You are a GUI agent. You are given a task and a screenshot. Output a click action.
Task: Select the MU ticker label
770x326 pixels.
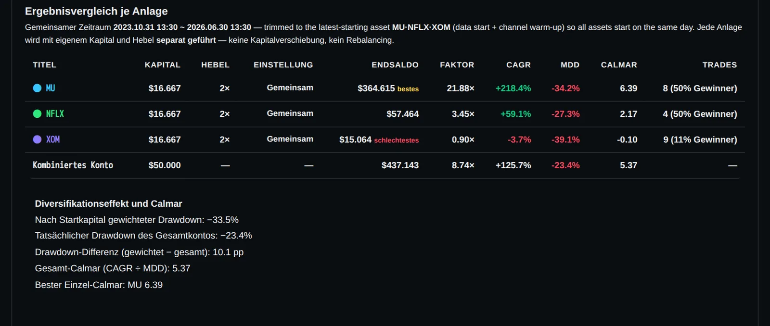(x=51, y=88)
